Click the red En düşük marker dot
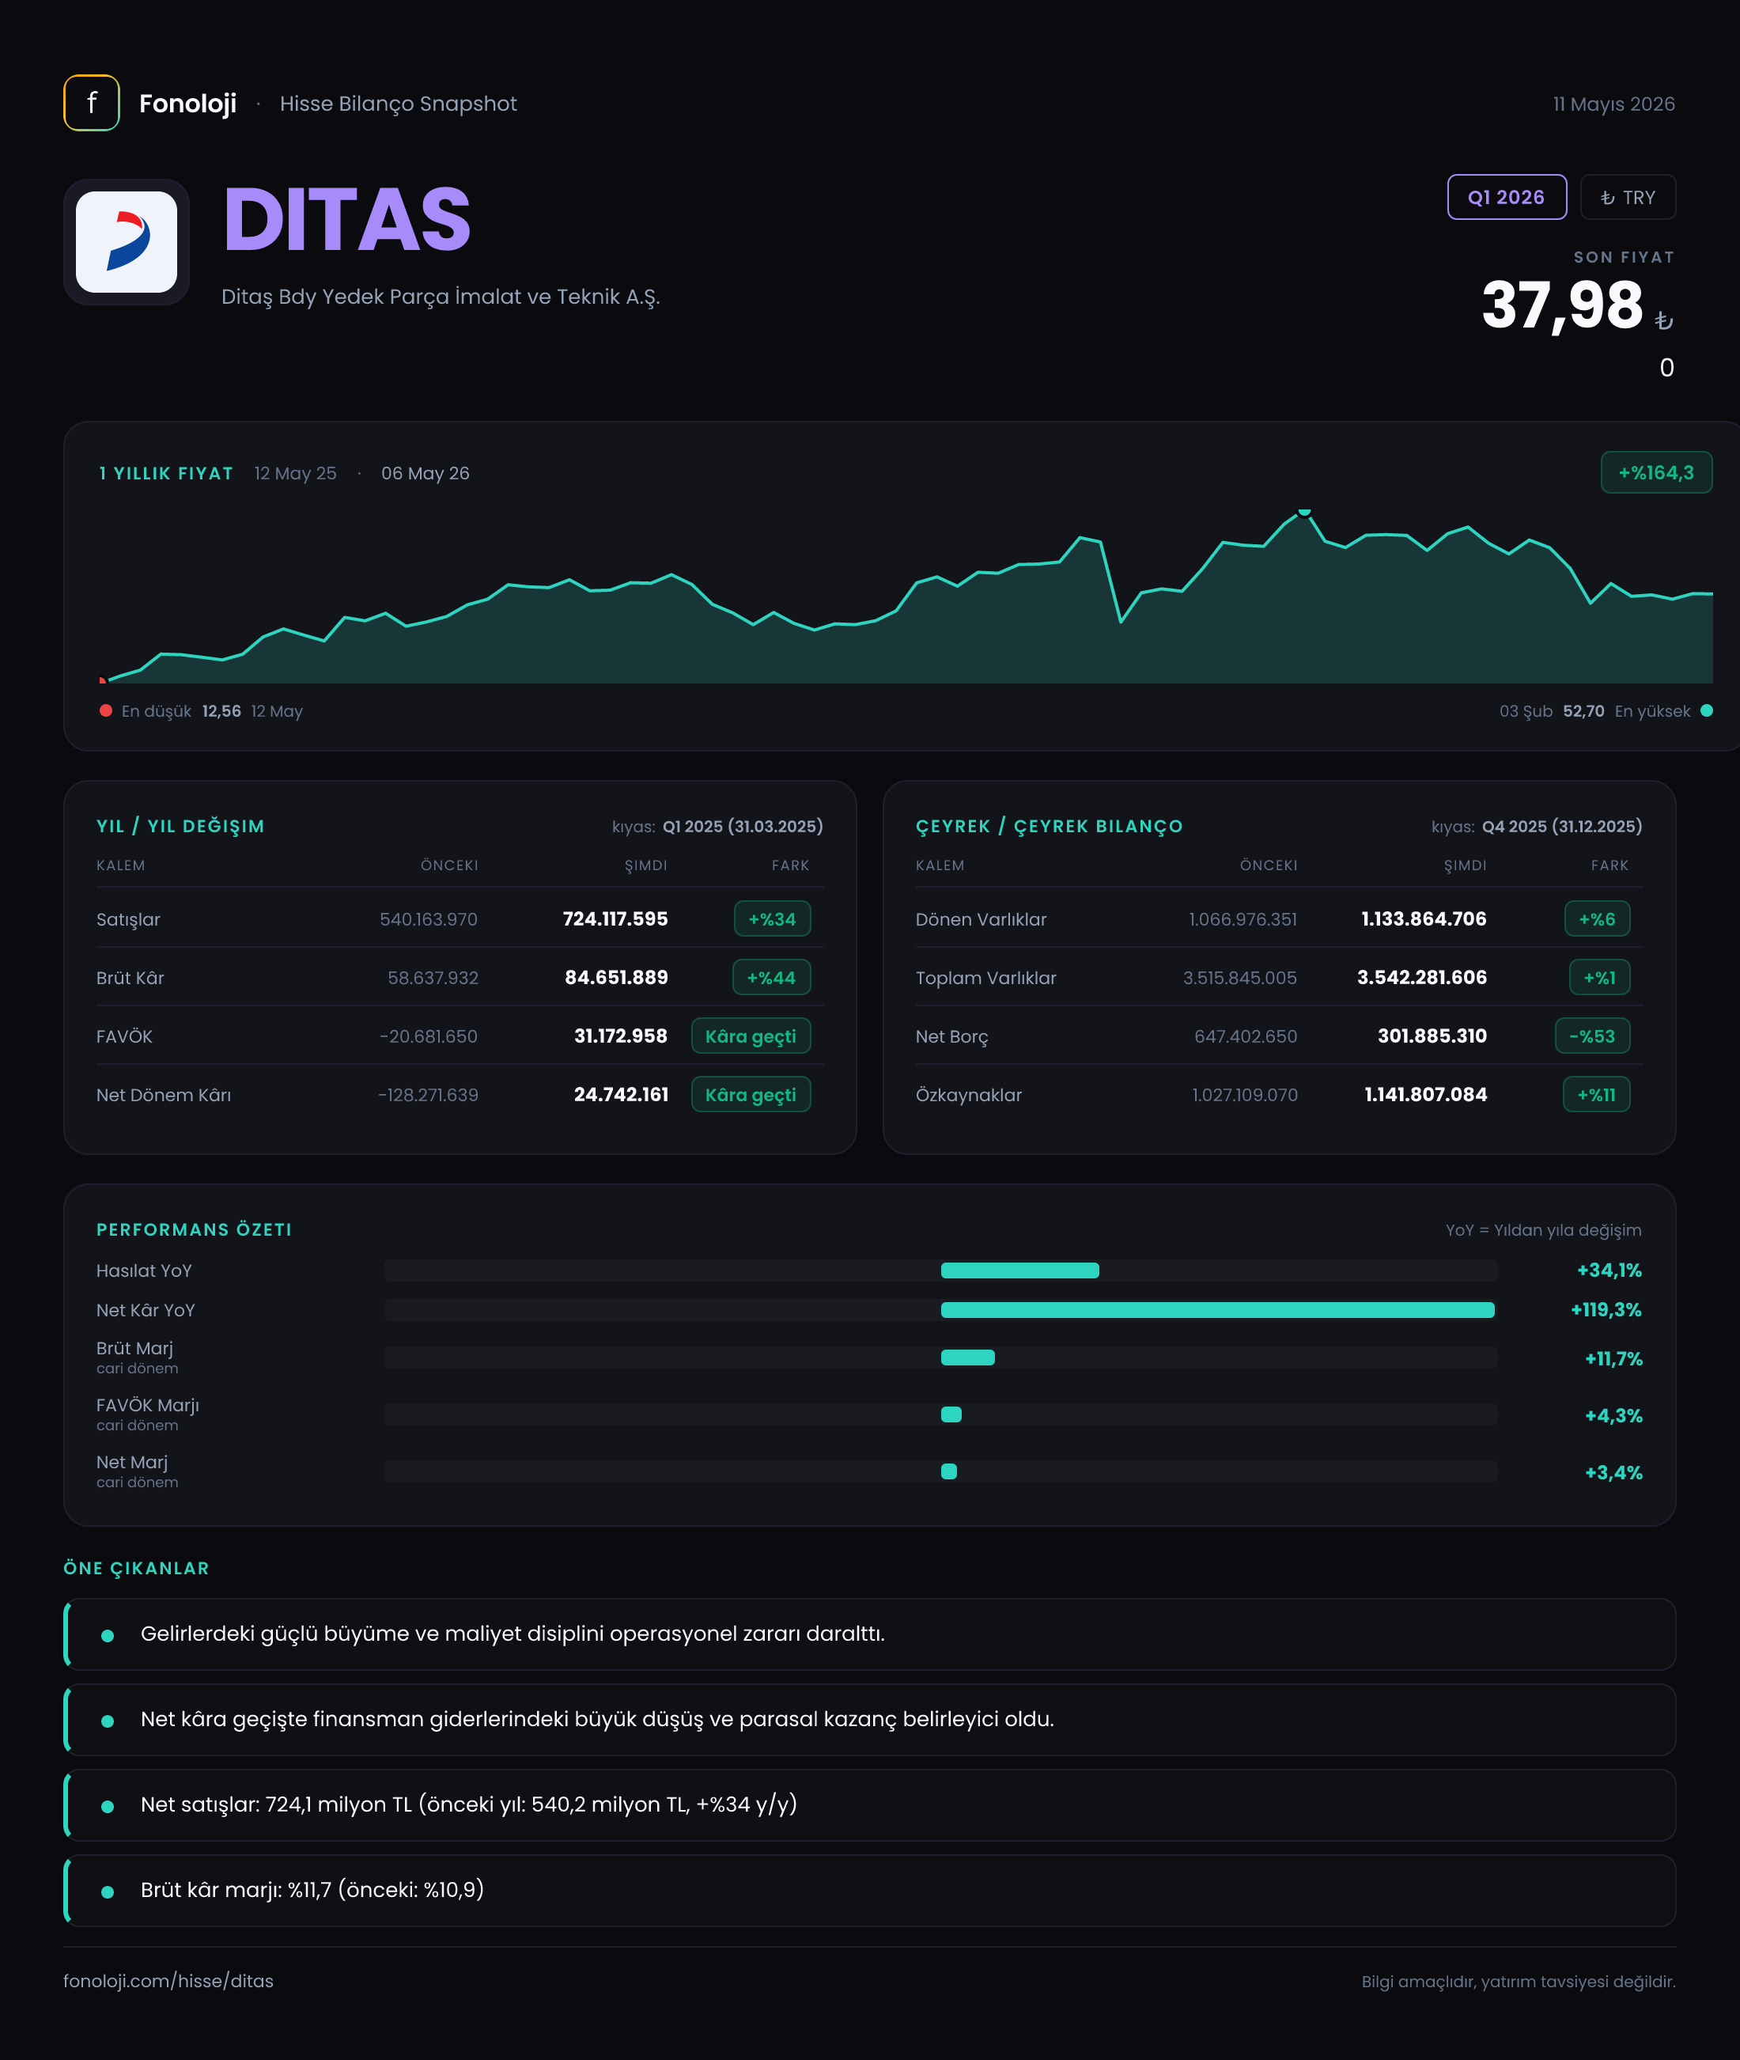Viewport: 1740px width, 2060px height. pyautogui.click(x=105, y=710)
